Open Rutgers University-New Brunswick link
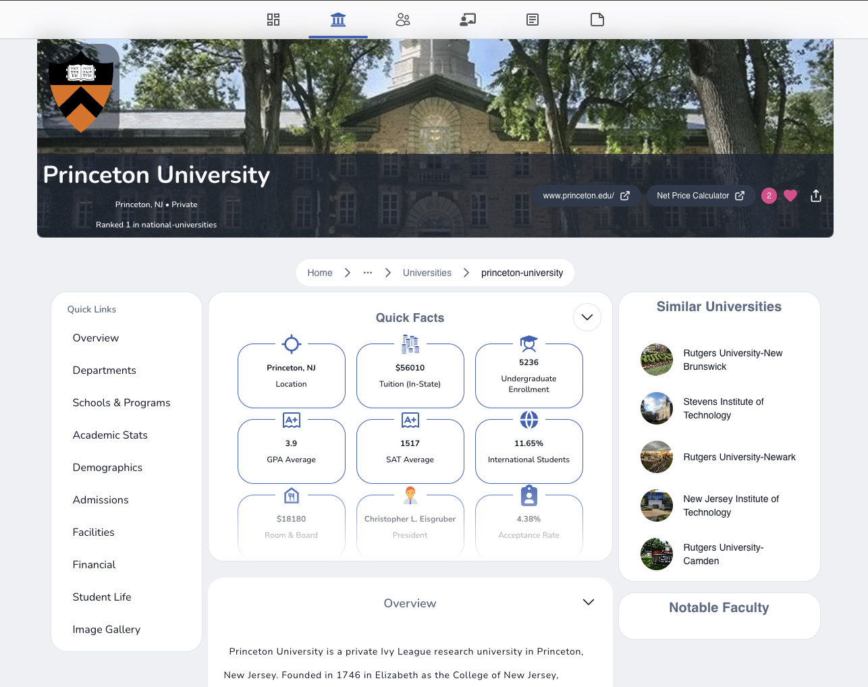 733,360
